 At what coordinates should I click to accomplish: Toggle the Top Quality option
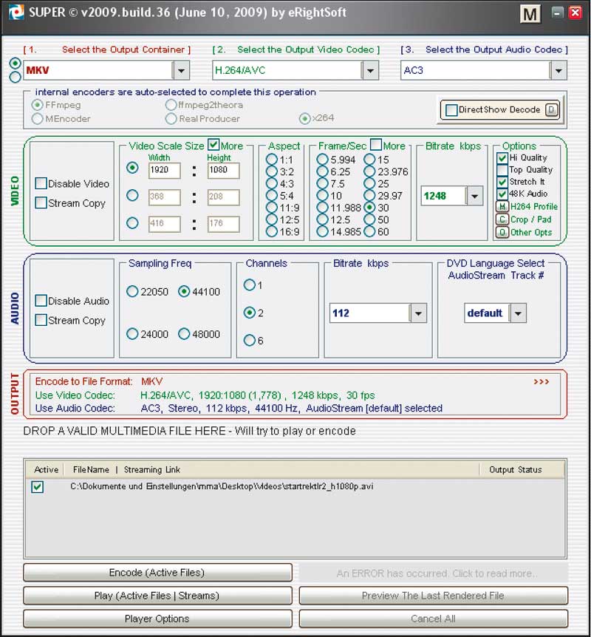(502, 170)
